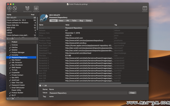Toggle the checkmark next to Calcline
Viewport: 170px width, 106px height.
pyautogui.click(x=10, y=47)
